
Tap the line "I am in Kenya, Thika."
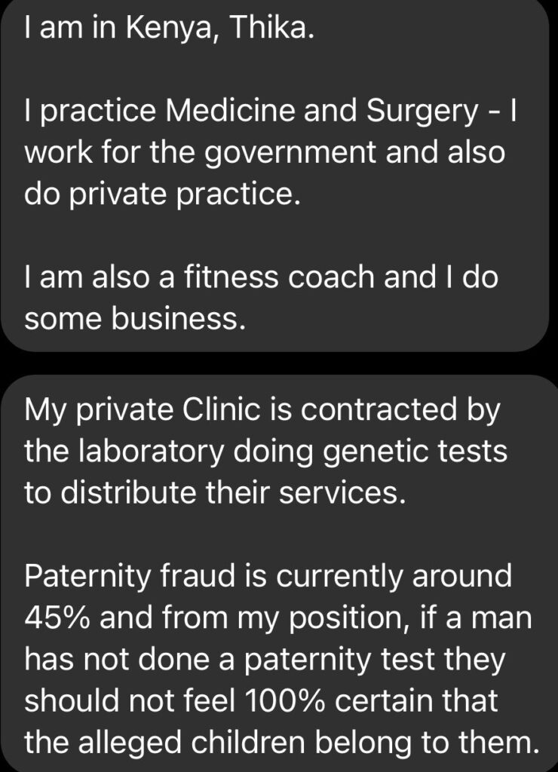point(166,31)
